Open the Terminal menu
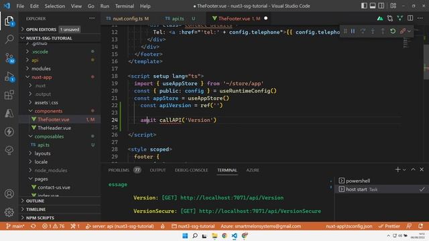 point(125,6)
